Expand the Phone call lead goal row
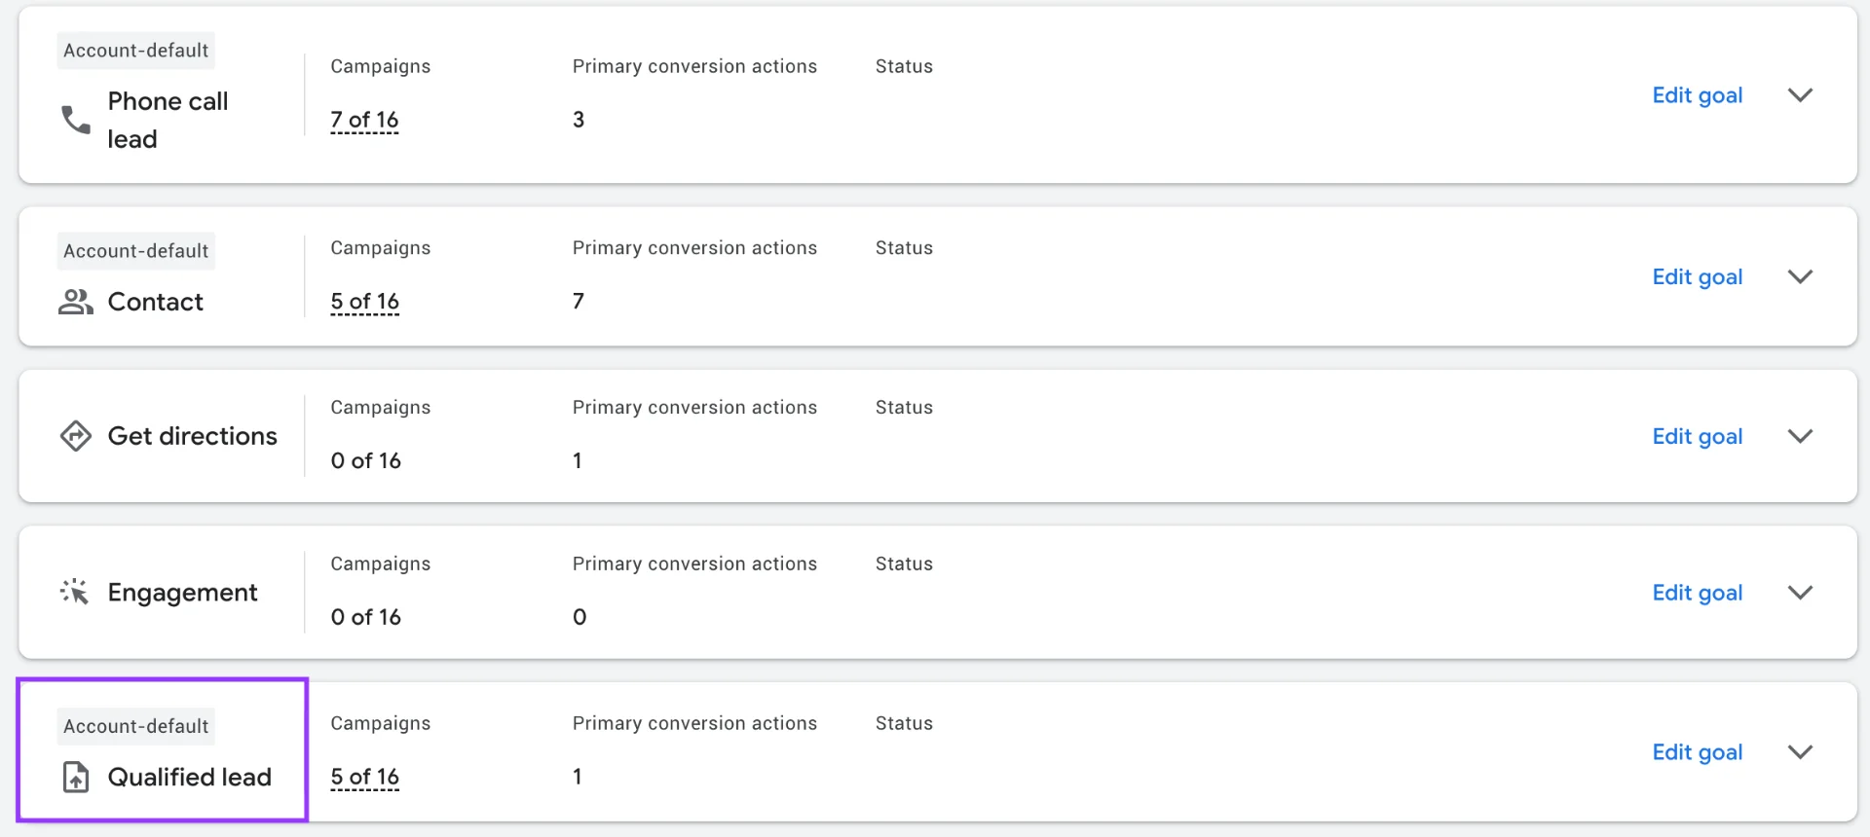 click(1801, 94)
